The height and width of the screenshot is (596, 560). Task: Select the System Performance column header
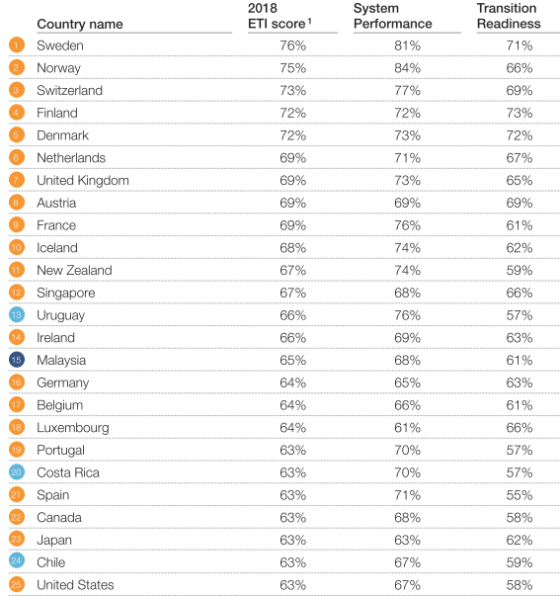[x=392, y=16]
